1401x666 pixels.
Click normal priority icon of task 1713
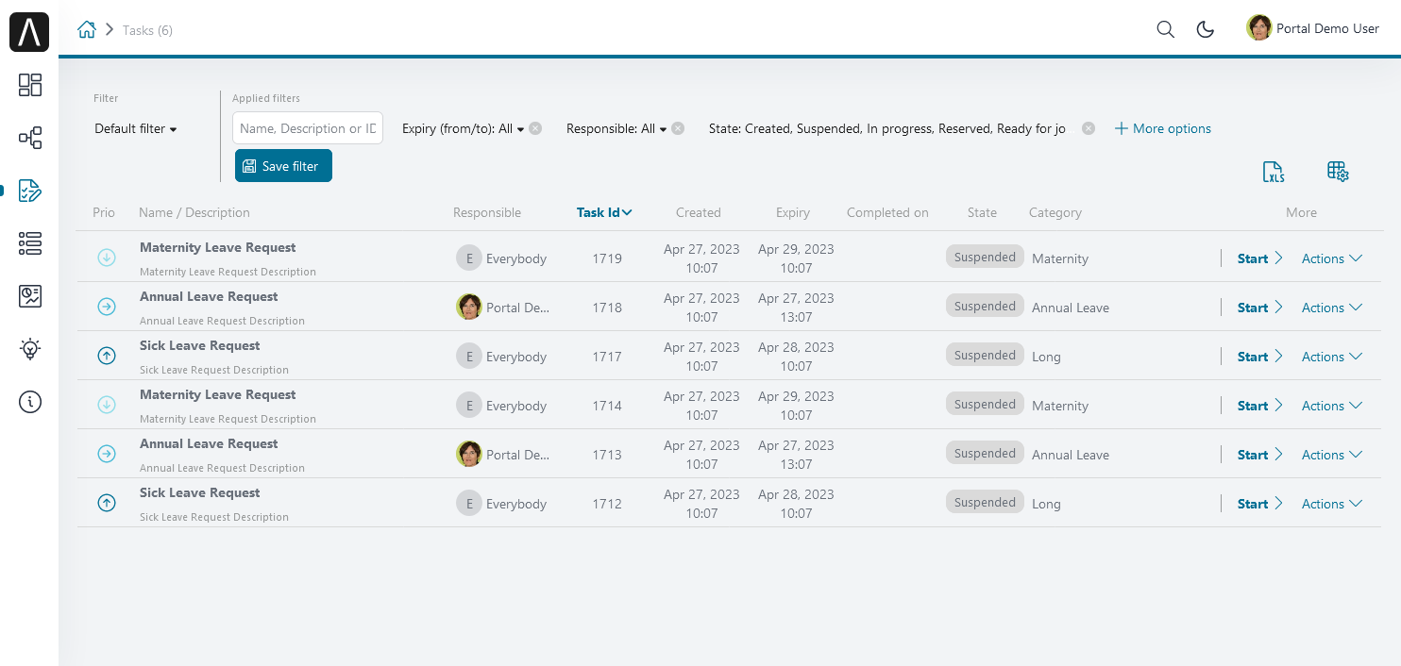107,454
